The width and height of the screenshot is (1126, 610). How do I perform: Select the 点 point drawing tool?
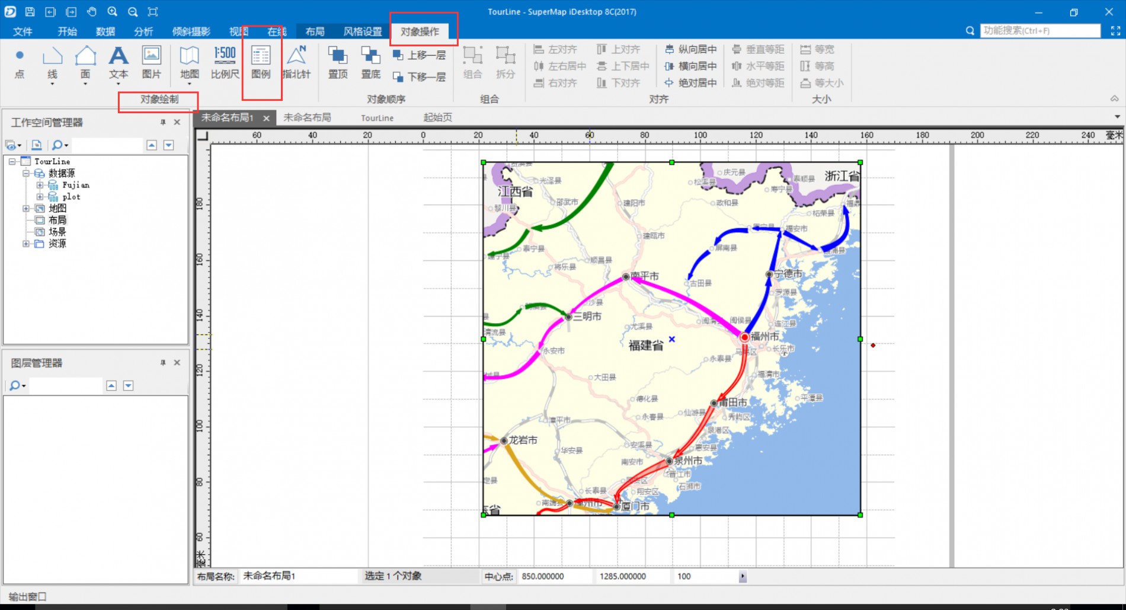(x=20, y=63)
